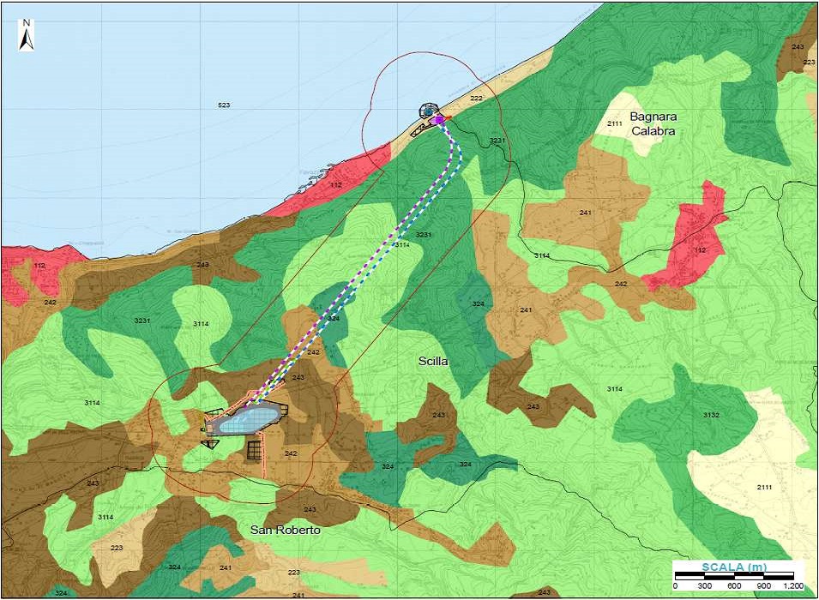
Task: Click the purple marker at the coastline
Action: pos(440,121)
